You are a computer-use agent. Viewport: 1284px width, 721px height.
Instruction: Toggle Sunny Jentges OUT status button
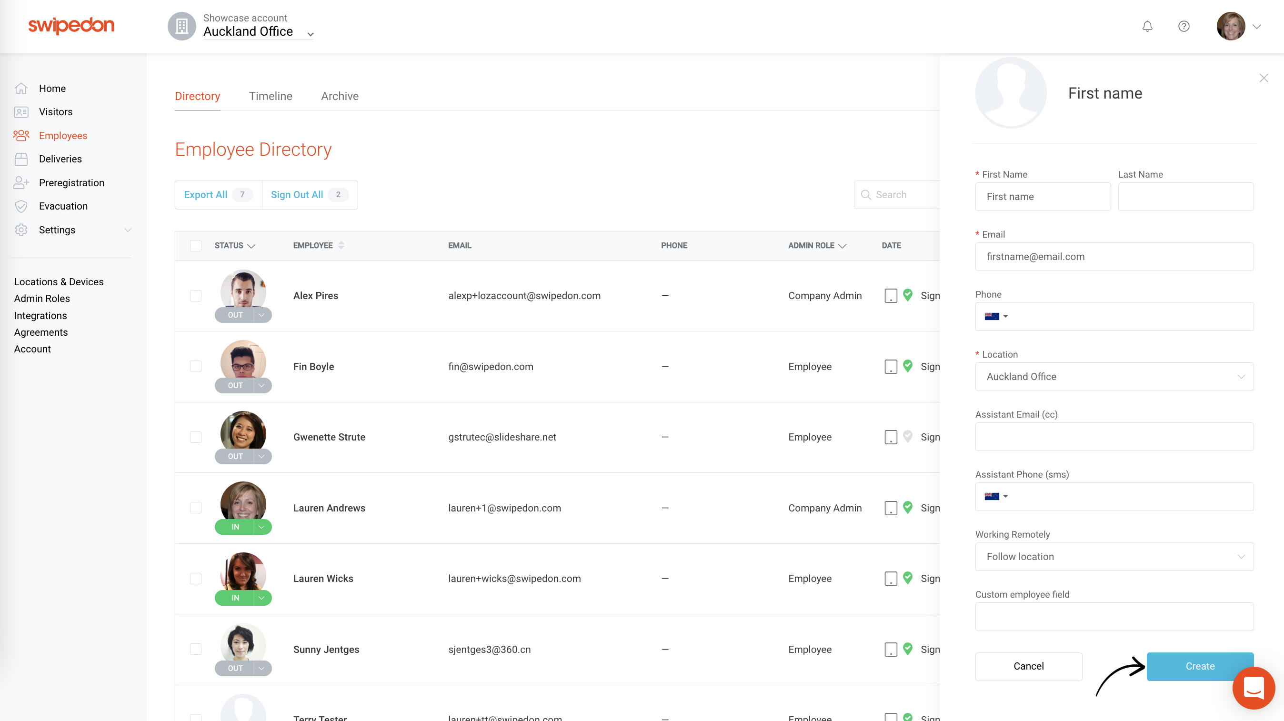point(234,668)
